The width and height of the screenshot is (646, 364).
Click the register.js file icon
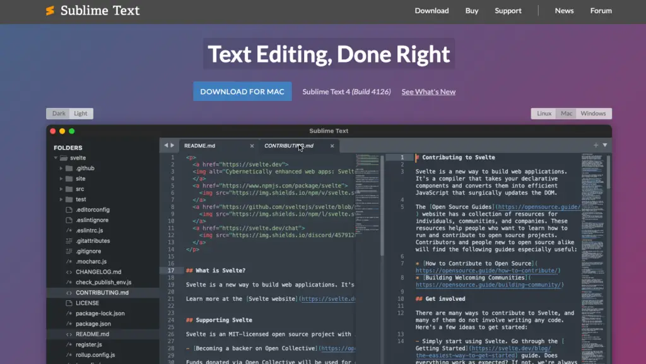[69, 344]
